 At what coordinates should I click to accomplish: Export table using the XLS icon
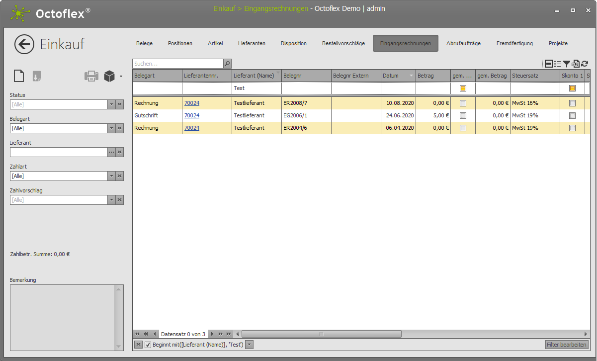[576, 64]
